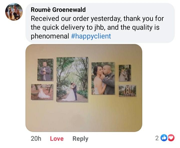This screenshot has height=148, width=180.
Task: Click the large canvas of the couple embracing under trees
Action: tap(72, 80)
